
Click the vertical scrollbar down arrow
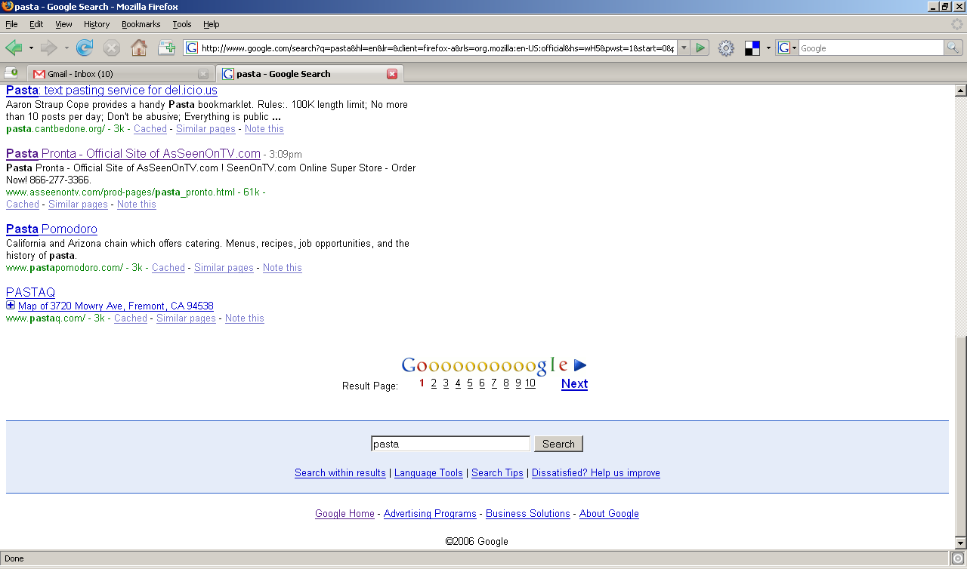(x=961, y=543)
